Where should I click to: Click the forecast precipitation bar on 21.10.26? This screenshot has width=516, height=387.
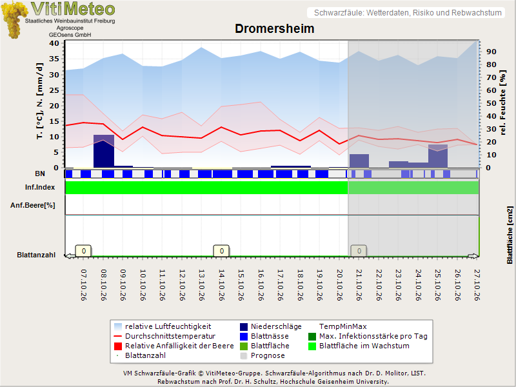point(359,161)
